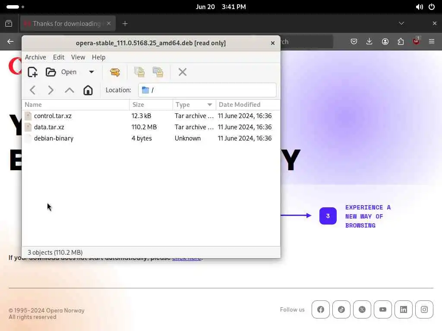The image size is (442, 331).
Task: Click the Extract archive icon
Action: pos(115,72)
